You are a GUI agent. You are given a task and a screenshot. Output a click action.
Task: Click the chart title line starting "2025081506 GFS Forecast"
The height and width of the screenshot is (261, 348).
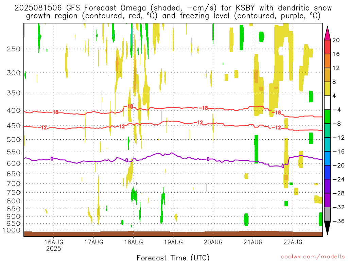pyautogui.click(x=173, y=8)
